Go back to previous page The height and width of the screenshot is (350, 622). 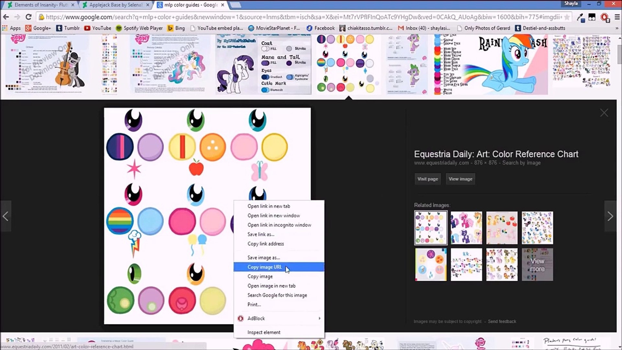(x=6, y=17)
